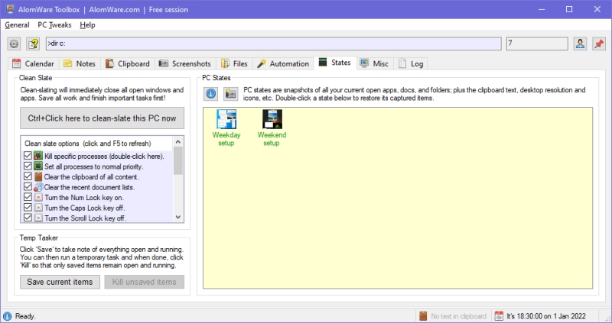612x323 pixels.
Task: Switch to the Log tab
Action: click(x=411, y=63)
